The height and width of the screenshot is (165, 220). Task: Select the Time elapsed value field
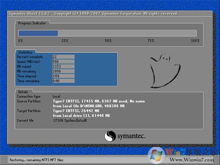[x=63, y=76]
